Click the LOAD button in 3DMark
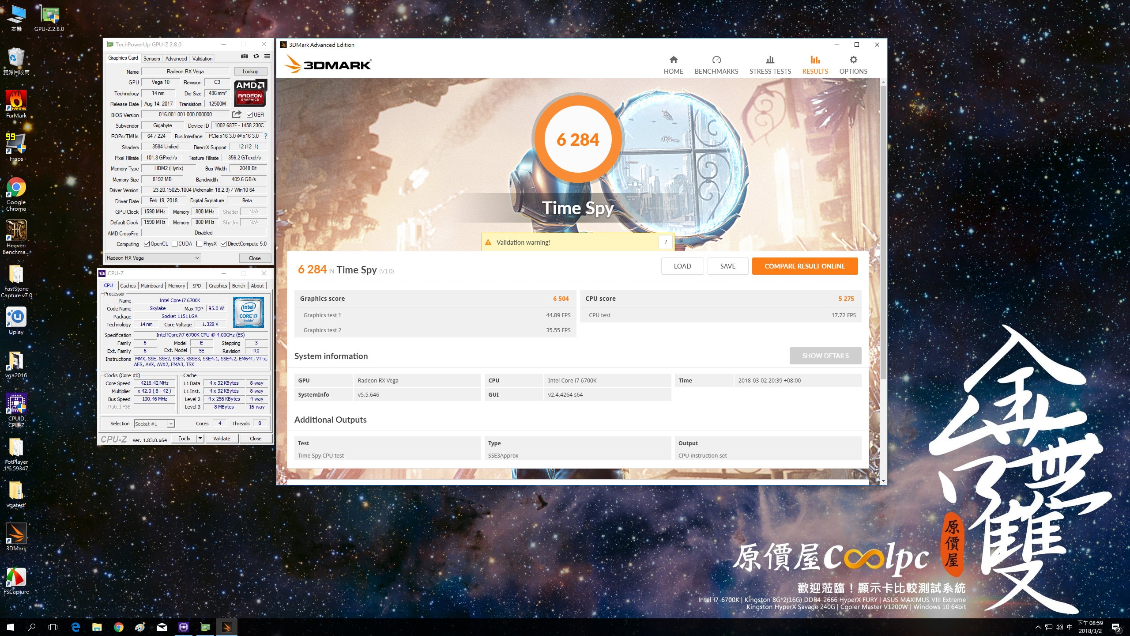This screenshot has height=636, width=1130. (x=682, y=266)
